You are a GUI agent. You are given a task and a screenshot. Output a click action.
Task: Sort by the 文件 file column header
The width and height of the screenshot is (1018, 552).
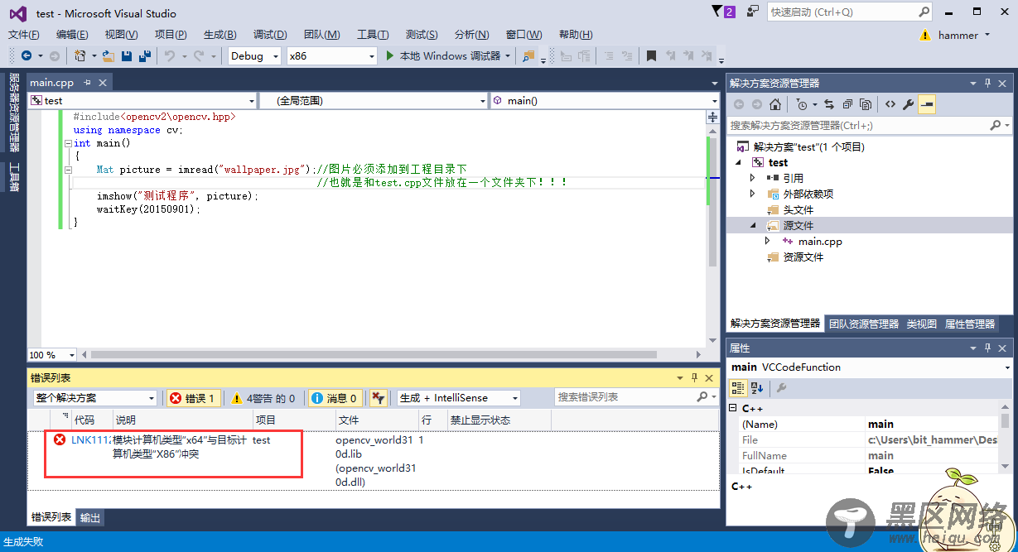(x=377, y=420)
